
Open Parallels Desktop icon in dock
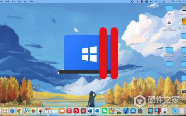click(x=157, y=111)
